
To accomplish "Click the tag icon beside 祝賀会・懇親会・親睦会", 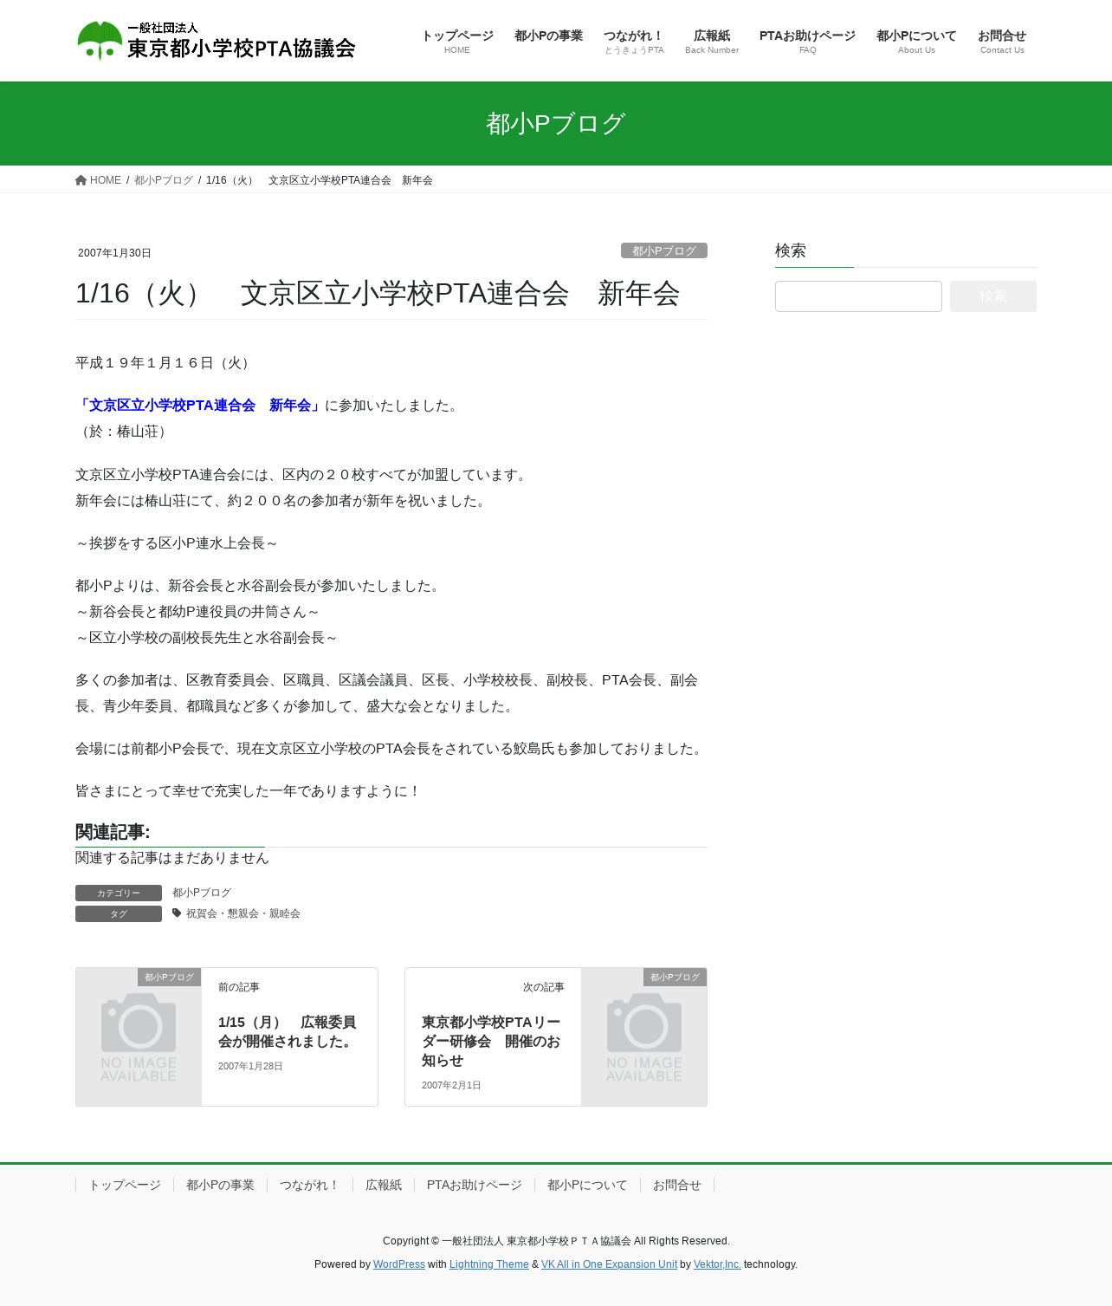I will pos(177,913).
